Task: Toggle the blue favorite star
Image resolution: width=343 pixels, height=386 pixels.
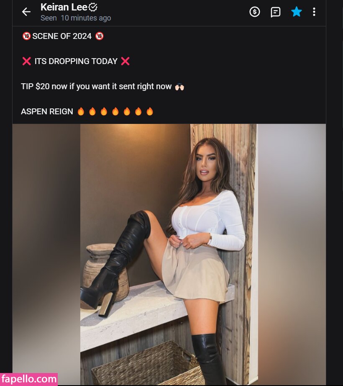Action: 296,12
